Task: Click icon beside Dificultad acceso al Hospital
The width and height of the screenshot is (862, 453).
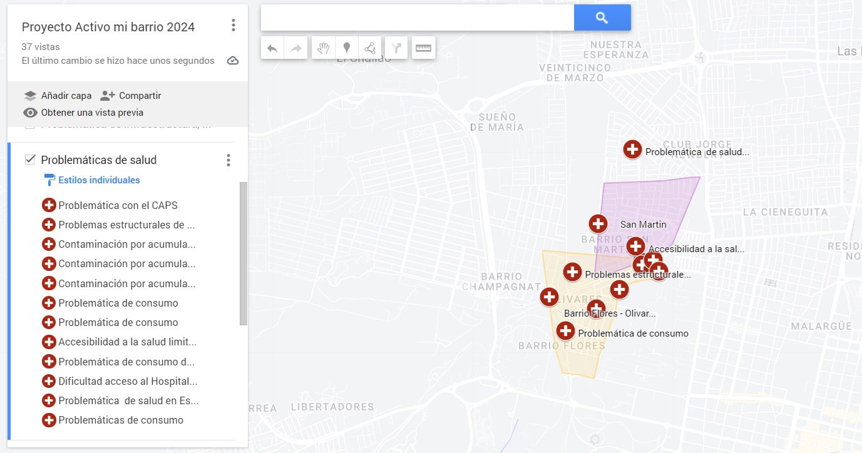Action: 49,381
